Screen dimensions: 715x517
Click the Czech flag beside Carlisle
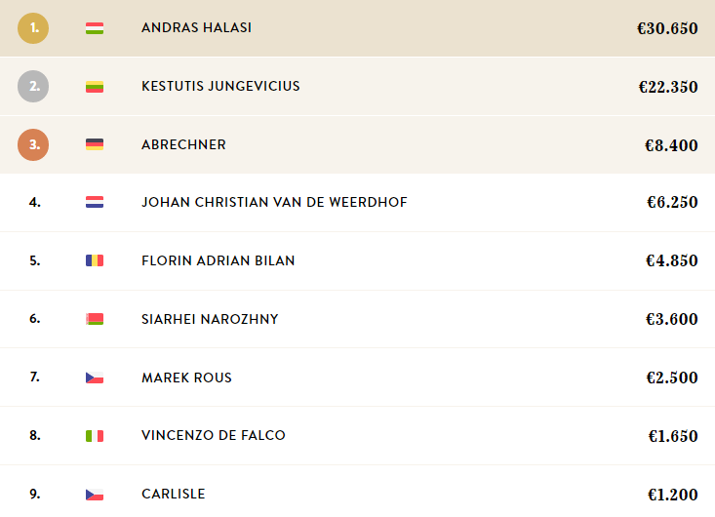(95, 495)
